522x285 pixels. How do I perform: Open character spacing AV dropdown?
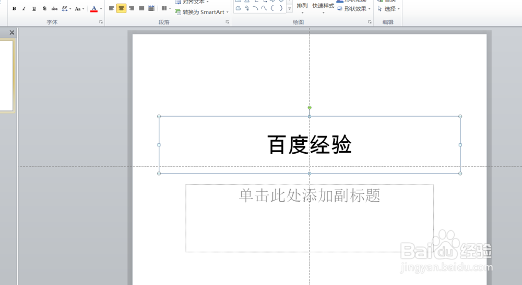[x=66, y=9]
